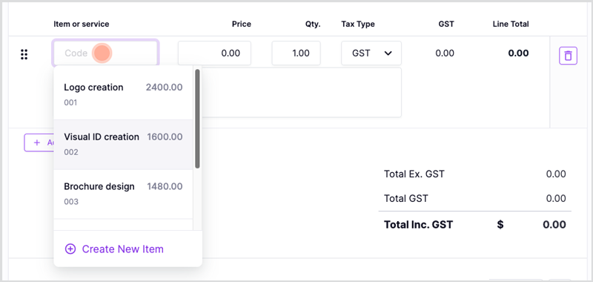Pick Brochure design from dropdown list

point(123,194)
